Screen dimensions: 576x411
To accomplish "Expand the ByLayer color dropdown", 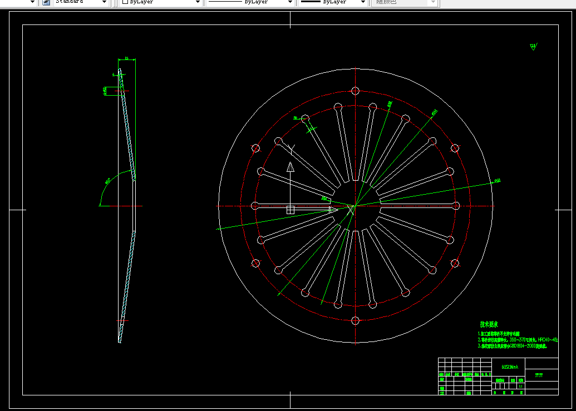I will pos(161,2).
